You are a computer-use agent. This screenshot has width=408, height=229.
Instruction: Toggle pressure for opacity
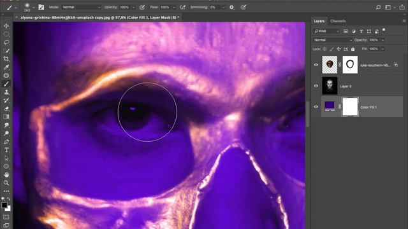coord(142,7)
